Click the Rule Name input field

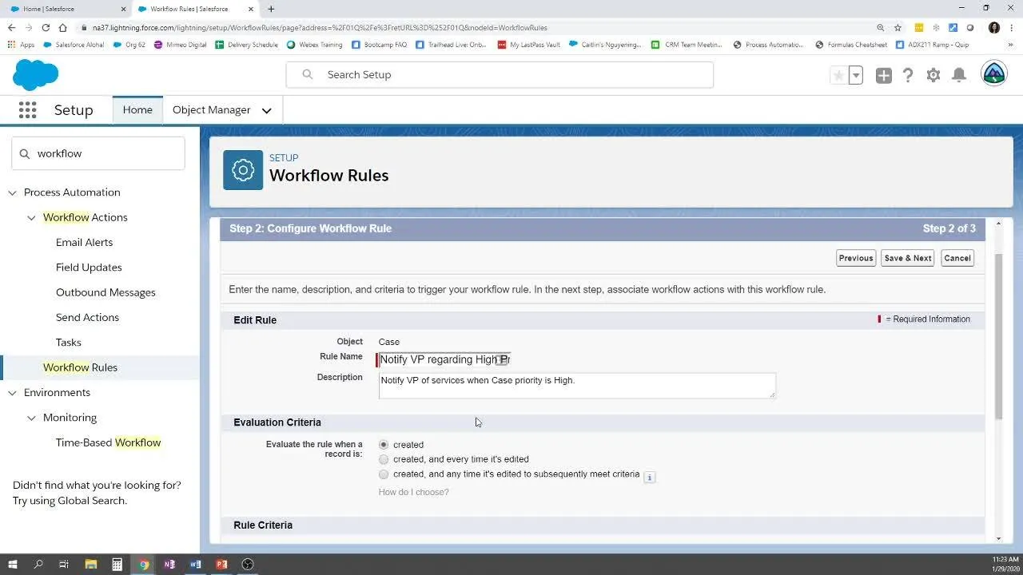click(444, 359)
